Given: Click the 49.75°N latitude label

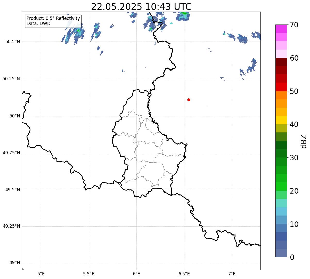Looking at the screenshot, I should [11, 153].
